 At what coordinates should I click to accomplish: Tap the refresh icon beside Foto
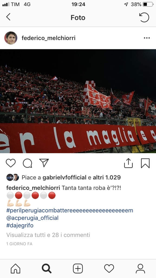144,17
